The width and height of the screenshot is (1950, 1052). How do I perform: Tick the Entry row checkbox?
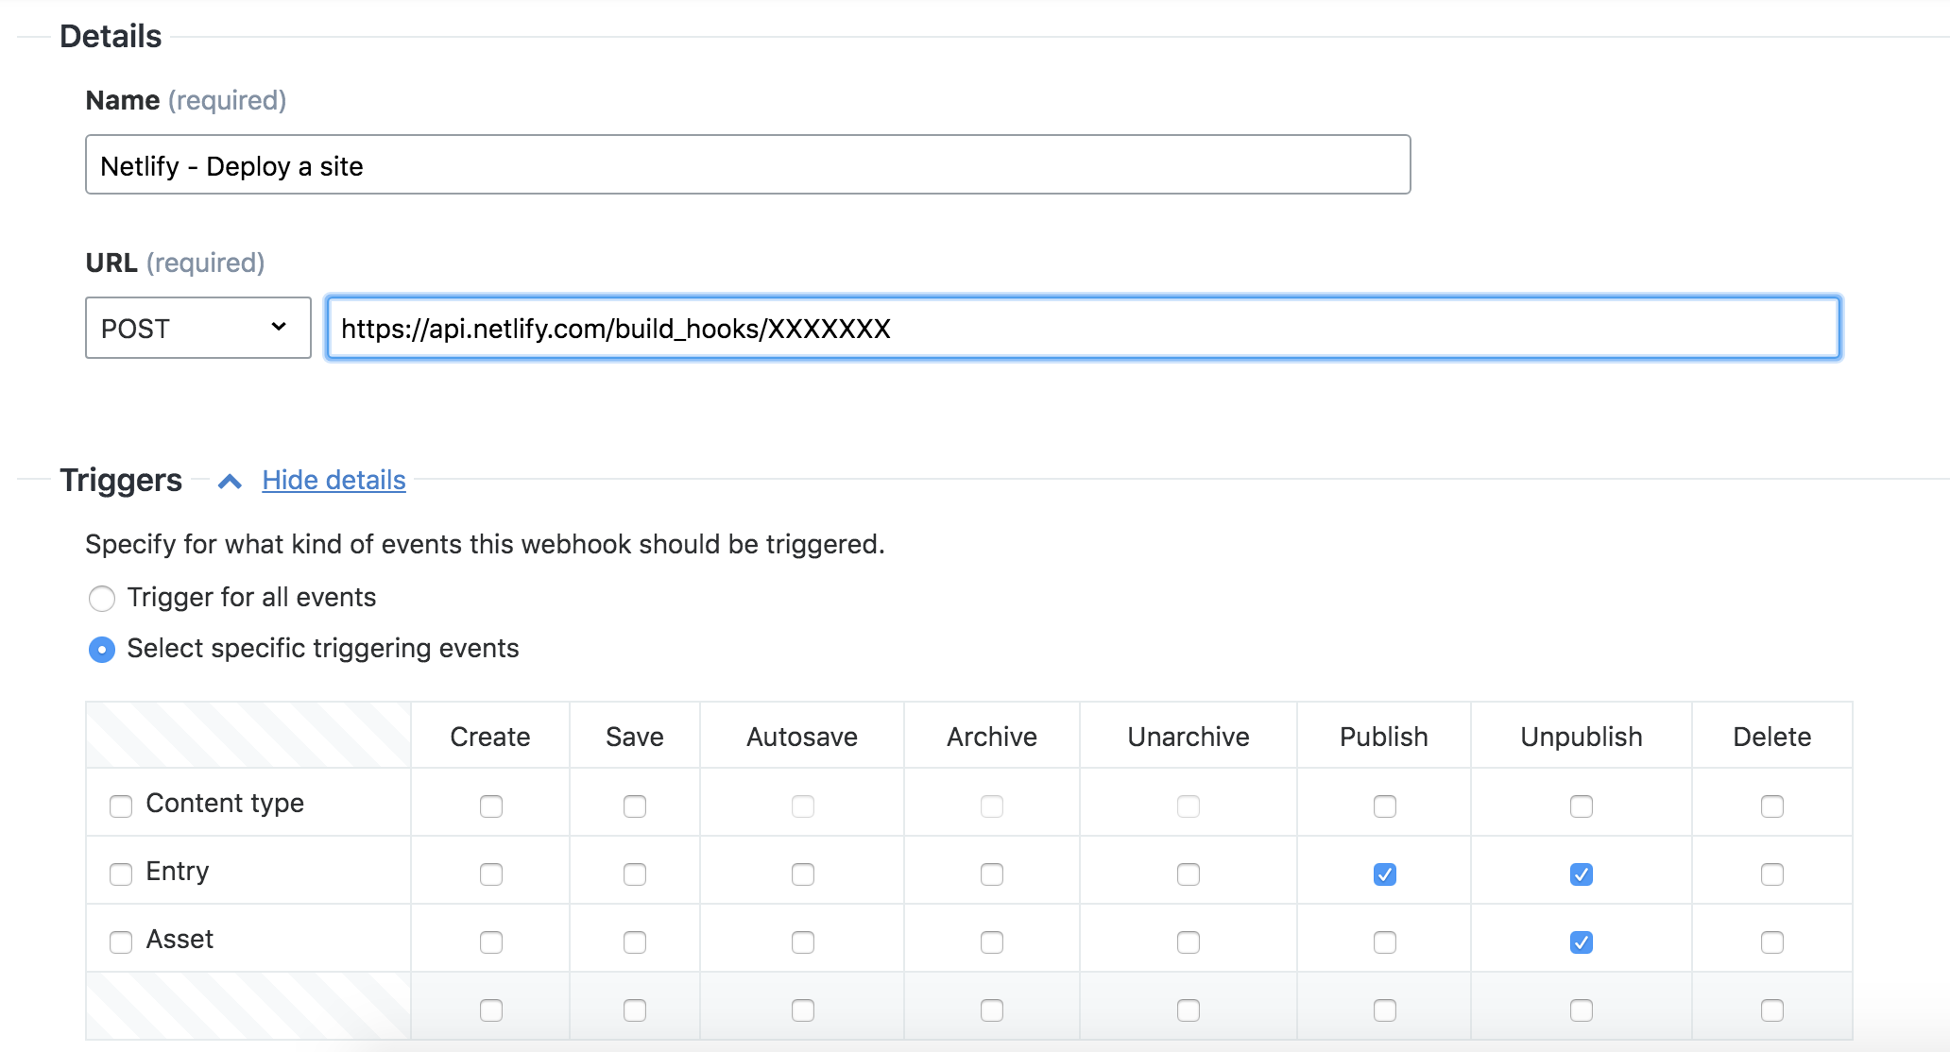[121, 874]
